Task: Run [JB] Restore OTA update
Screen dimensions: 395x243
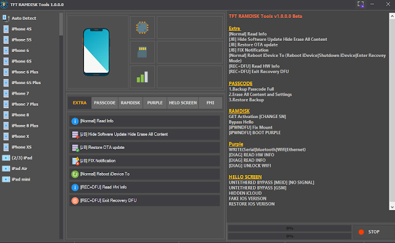Action: pyautogui.click(x=144, y=148)
